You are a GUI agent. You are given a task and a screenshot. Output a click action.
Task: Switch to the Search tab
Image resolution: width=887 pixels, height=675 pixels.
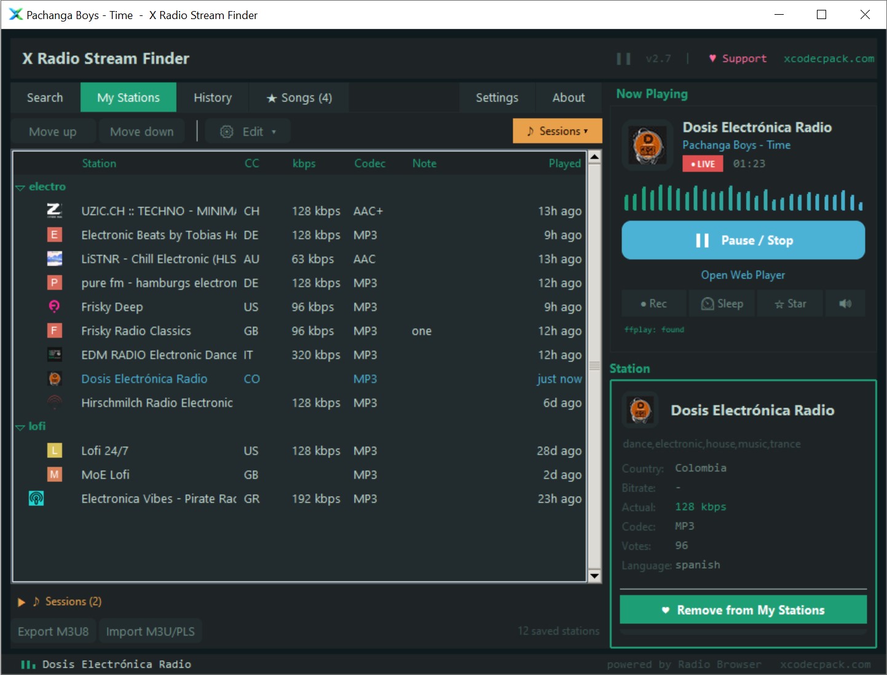click(45, 98)
